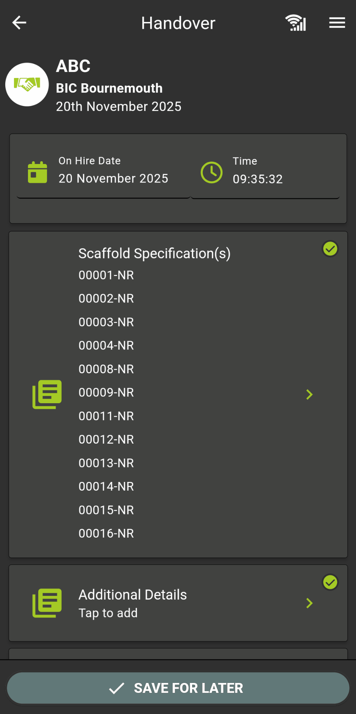Tap the Additional Details document icon
This screenshot has height=714, width=356.
point(47,603)
